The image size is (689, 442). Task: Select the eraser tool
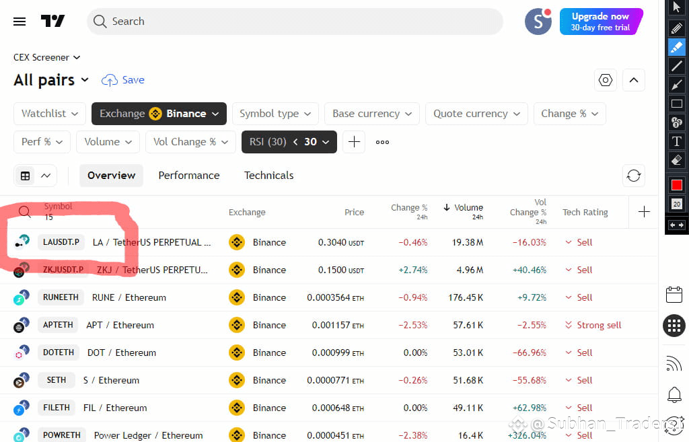[x=677, y=160]
